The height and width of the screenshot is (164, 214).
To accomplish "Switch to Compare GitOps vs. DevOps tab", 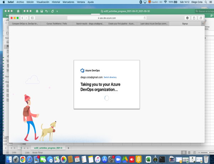I will coord(25,24).
